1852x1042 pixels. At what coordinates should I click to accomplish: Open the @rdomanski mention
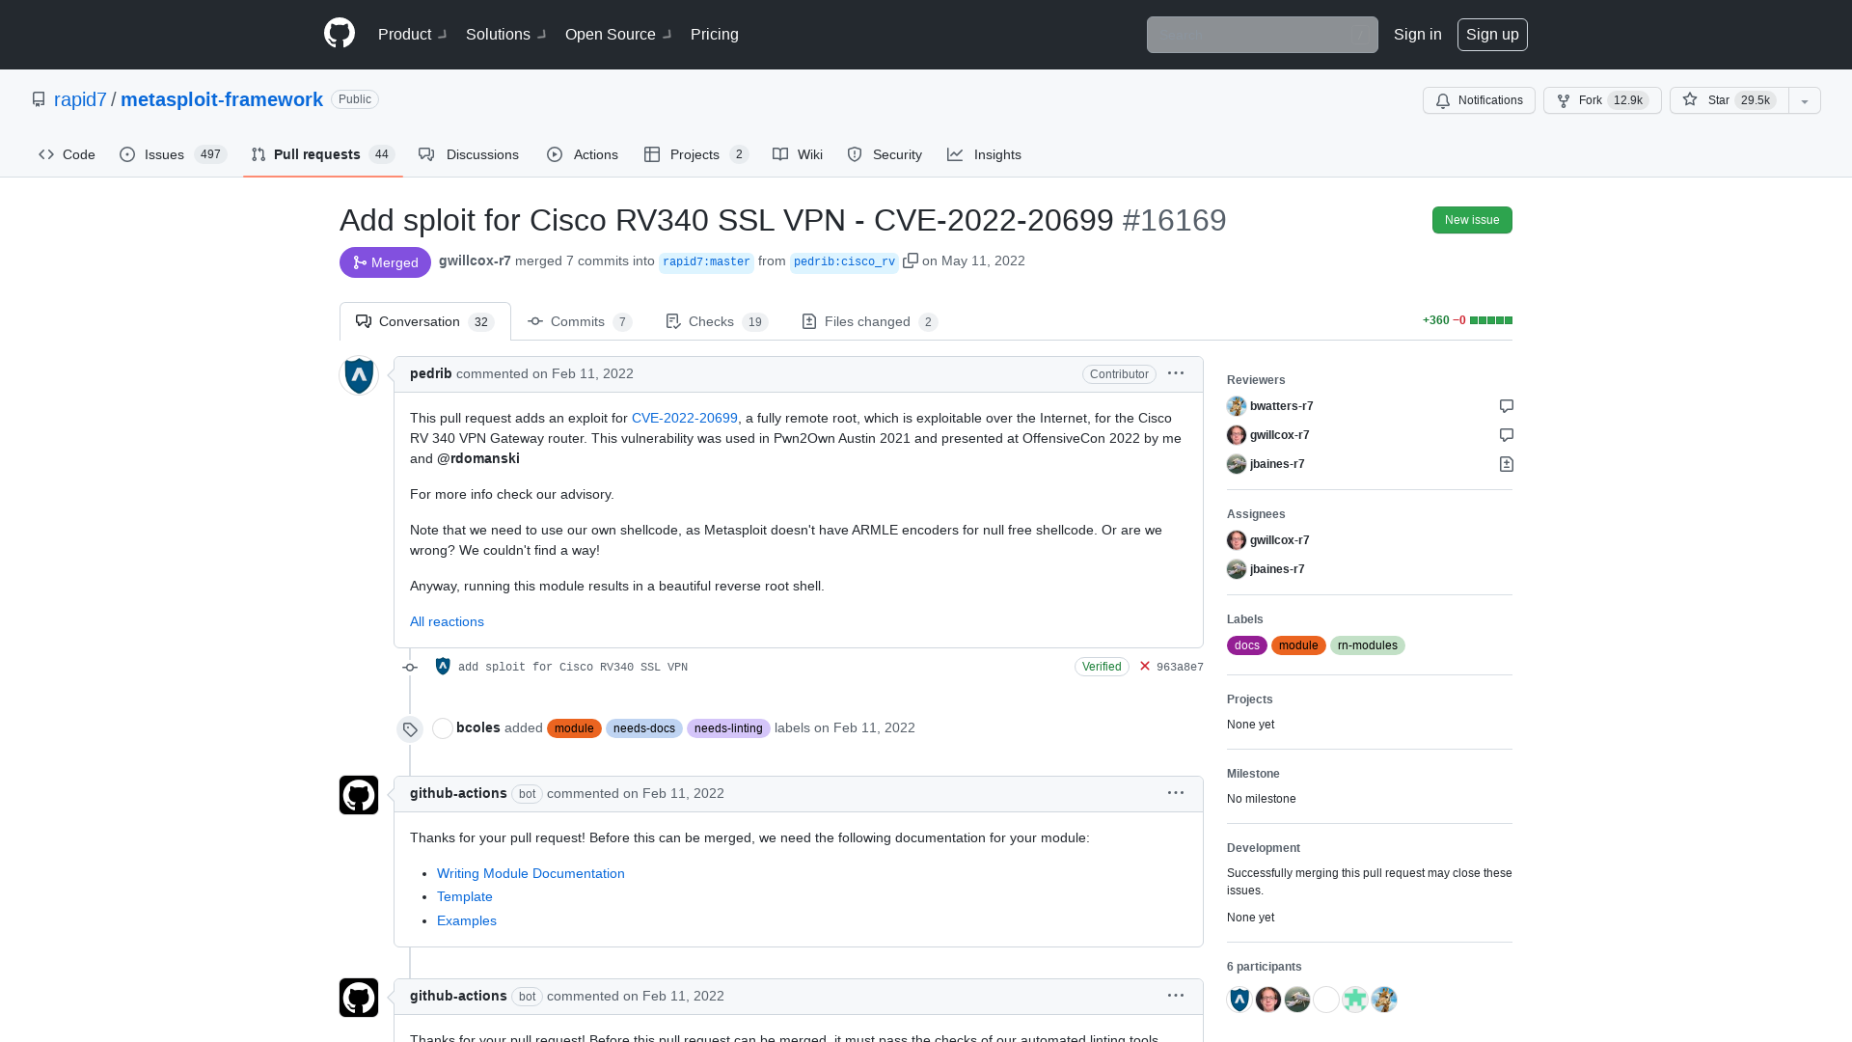point(478,458)
